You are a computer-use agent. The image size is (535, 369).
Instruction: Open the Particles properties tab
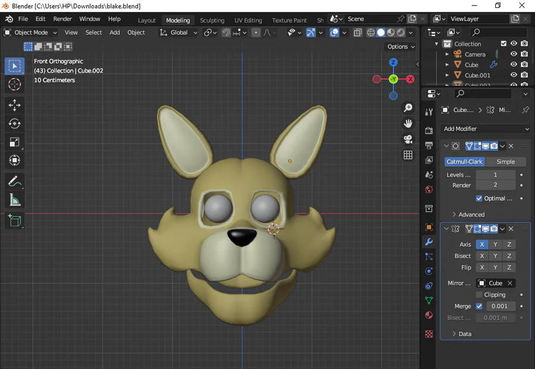click(429, 257)
